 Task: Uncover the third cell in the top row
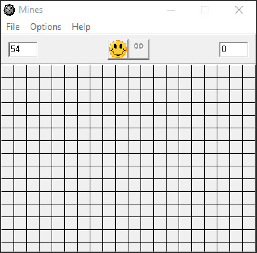33,71
